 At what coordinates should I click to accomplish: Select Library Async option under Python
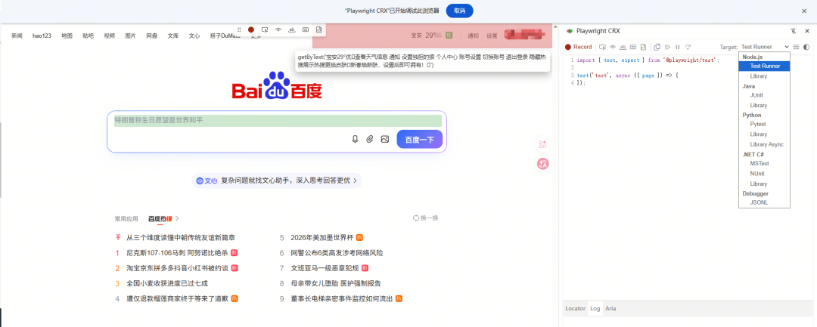tap(764, 144)
